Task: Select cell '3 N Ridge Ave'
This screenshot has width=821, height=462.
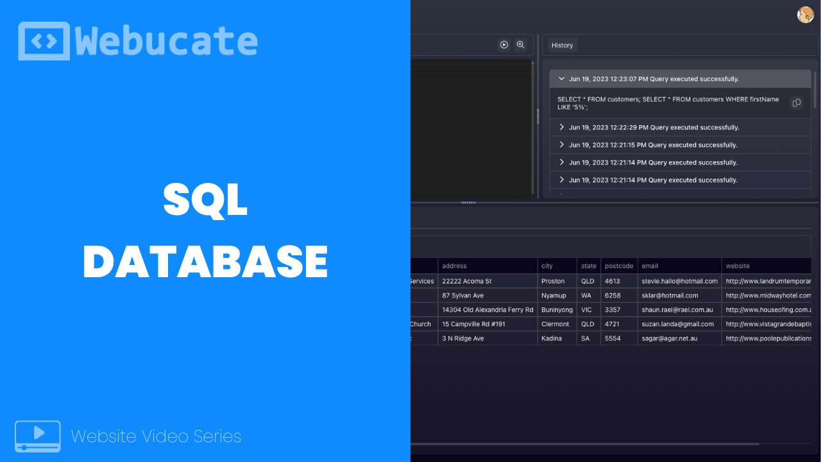Action: pos(487,338)
